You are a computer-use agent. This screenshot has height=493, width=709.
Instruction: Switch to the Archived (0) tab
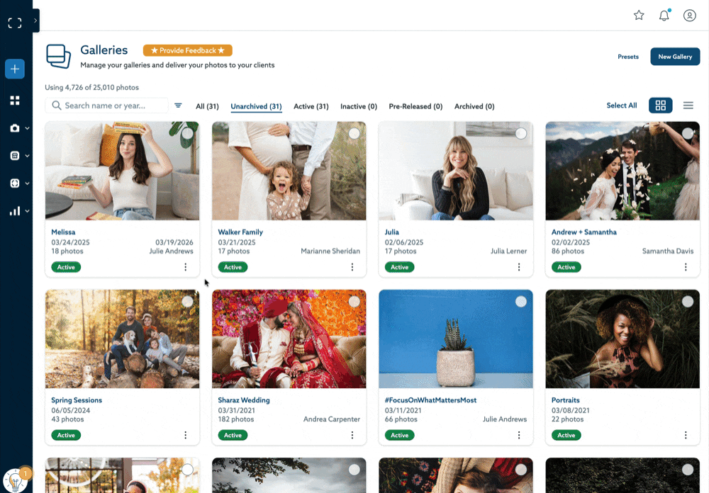(x=474, y=106)
